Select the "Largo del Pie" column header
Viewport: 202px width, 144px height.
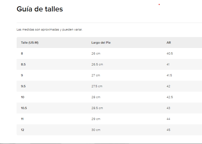pos(101,43)
